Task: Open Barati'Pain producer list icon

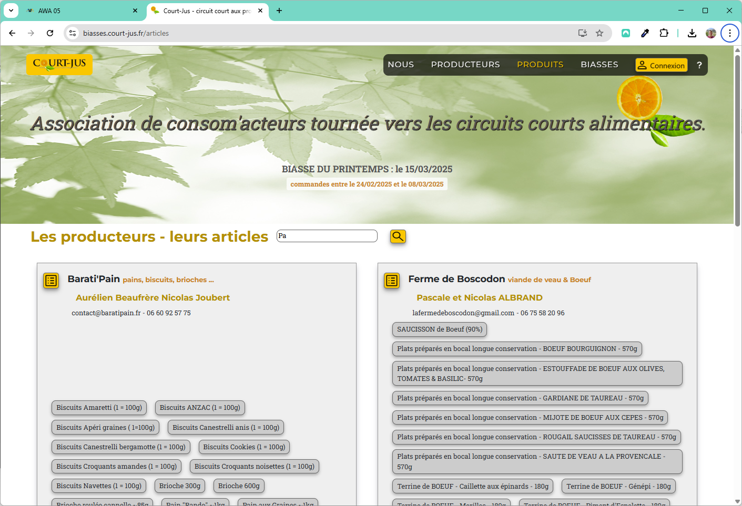Action: [x=51, y=281]
